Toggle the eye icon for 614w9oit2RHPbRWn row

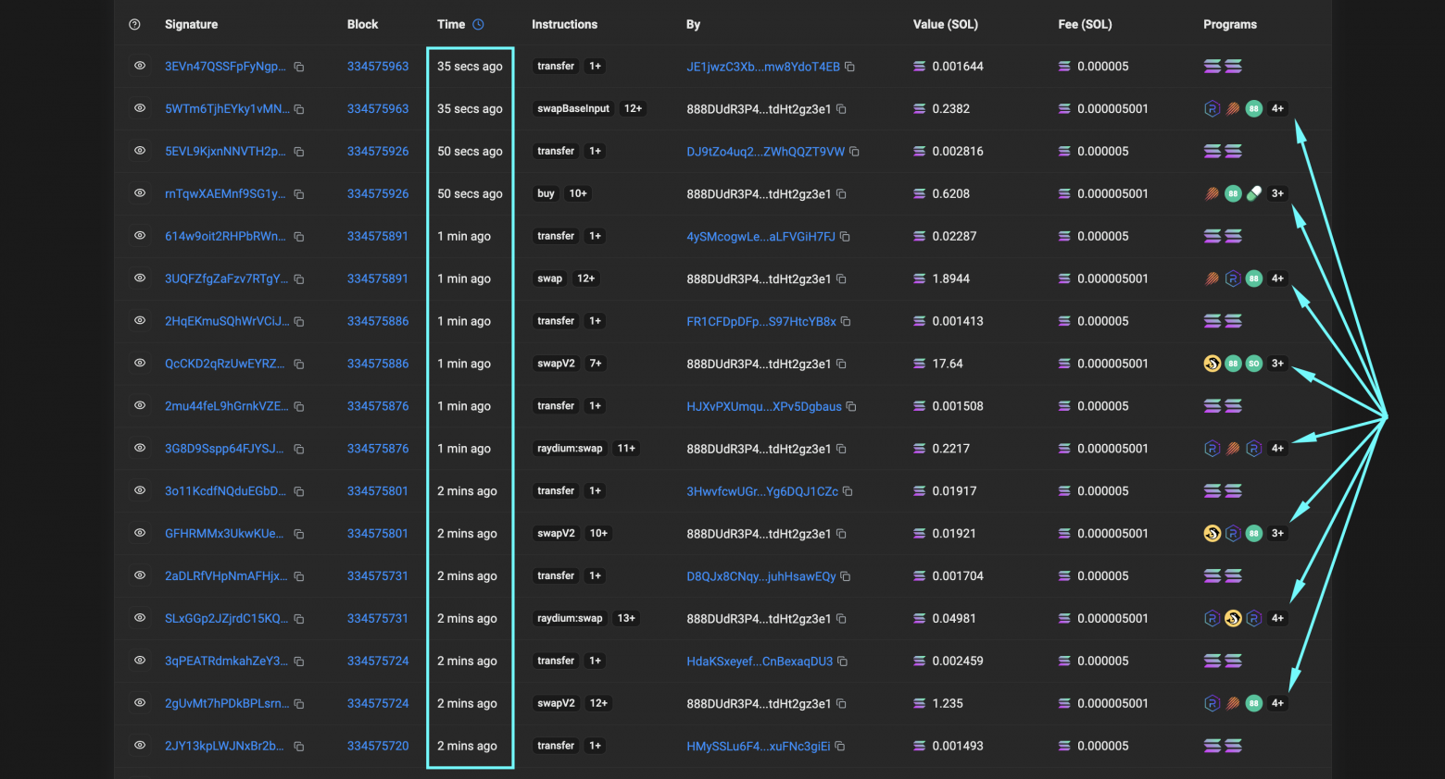[140, 236]
